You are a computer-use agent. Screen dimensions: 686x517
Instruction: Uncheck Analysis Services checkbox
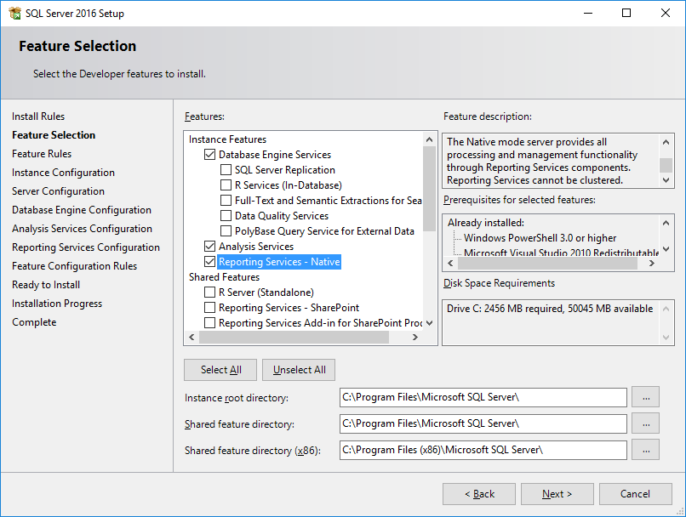pyautogui.click(x=210, y=247)
